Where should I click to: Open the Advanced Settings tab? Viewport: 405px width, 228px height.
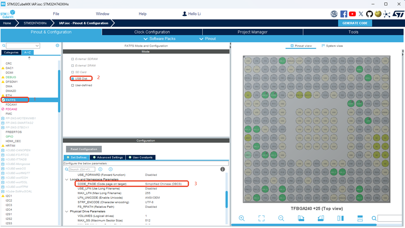pyautogui.click(x=108, y=157)
